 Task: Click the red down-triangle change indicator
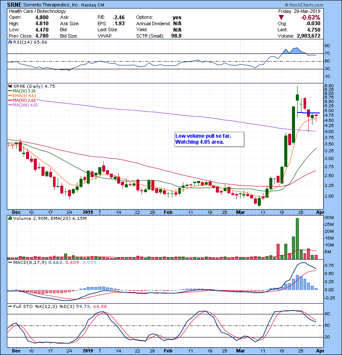[281, 18]
